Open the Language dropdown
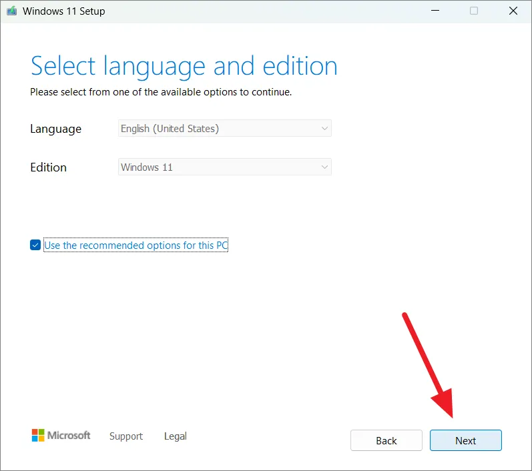The width and height of the screenshot is (532, 471). click(224, 128)
